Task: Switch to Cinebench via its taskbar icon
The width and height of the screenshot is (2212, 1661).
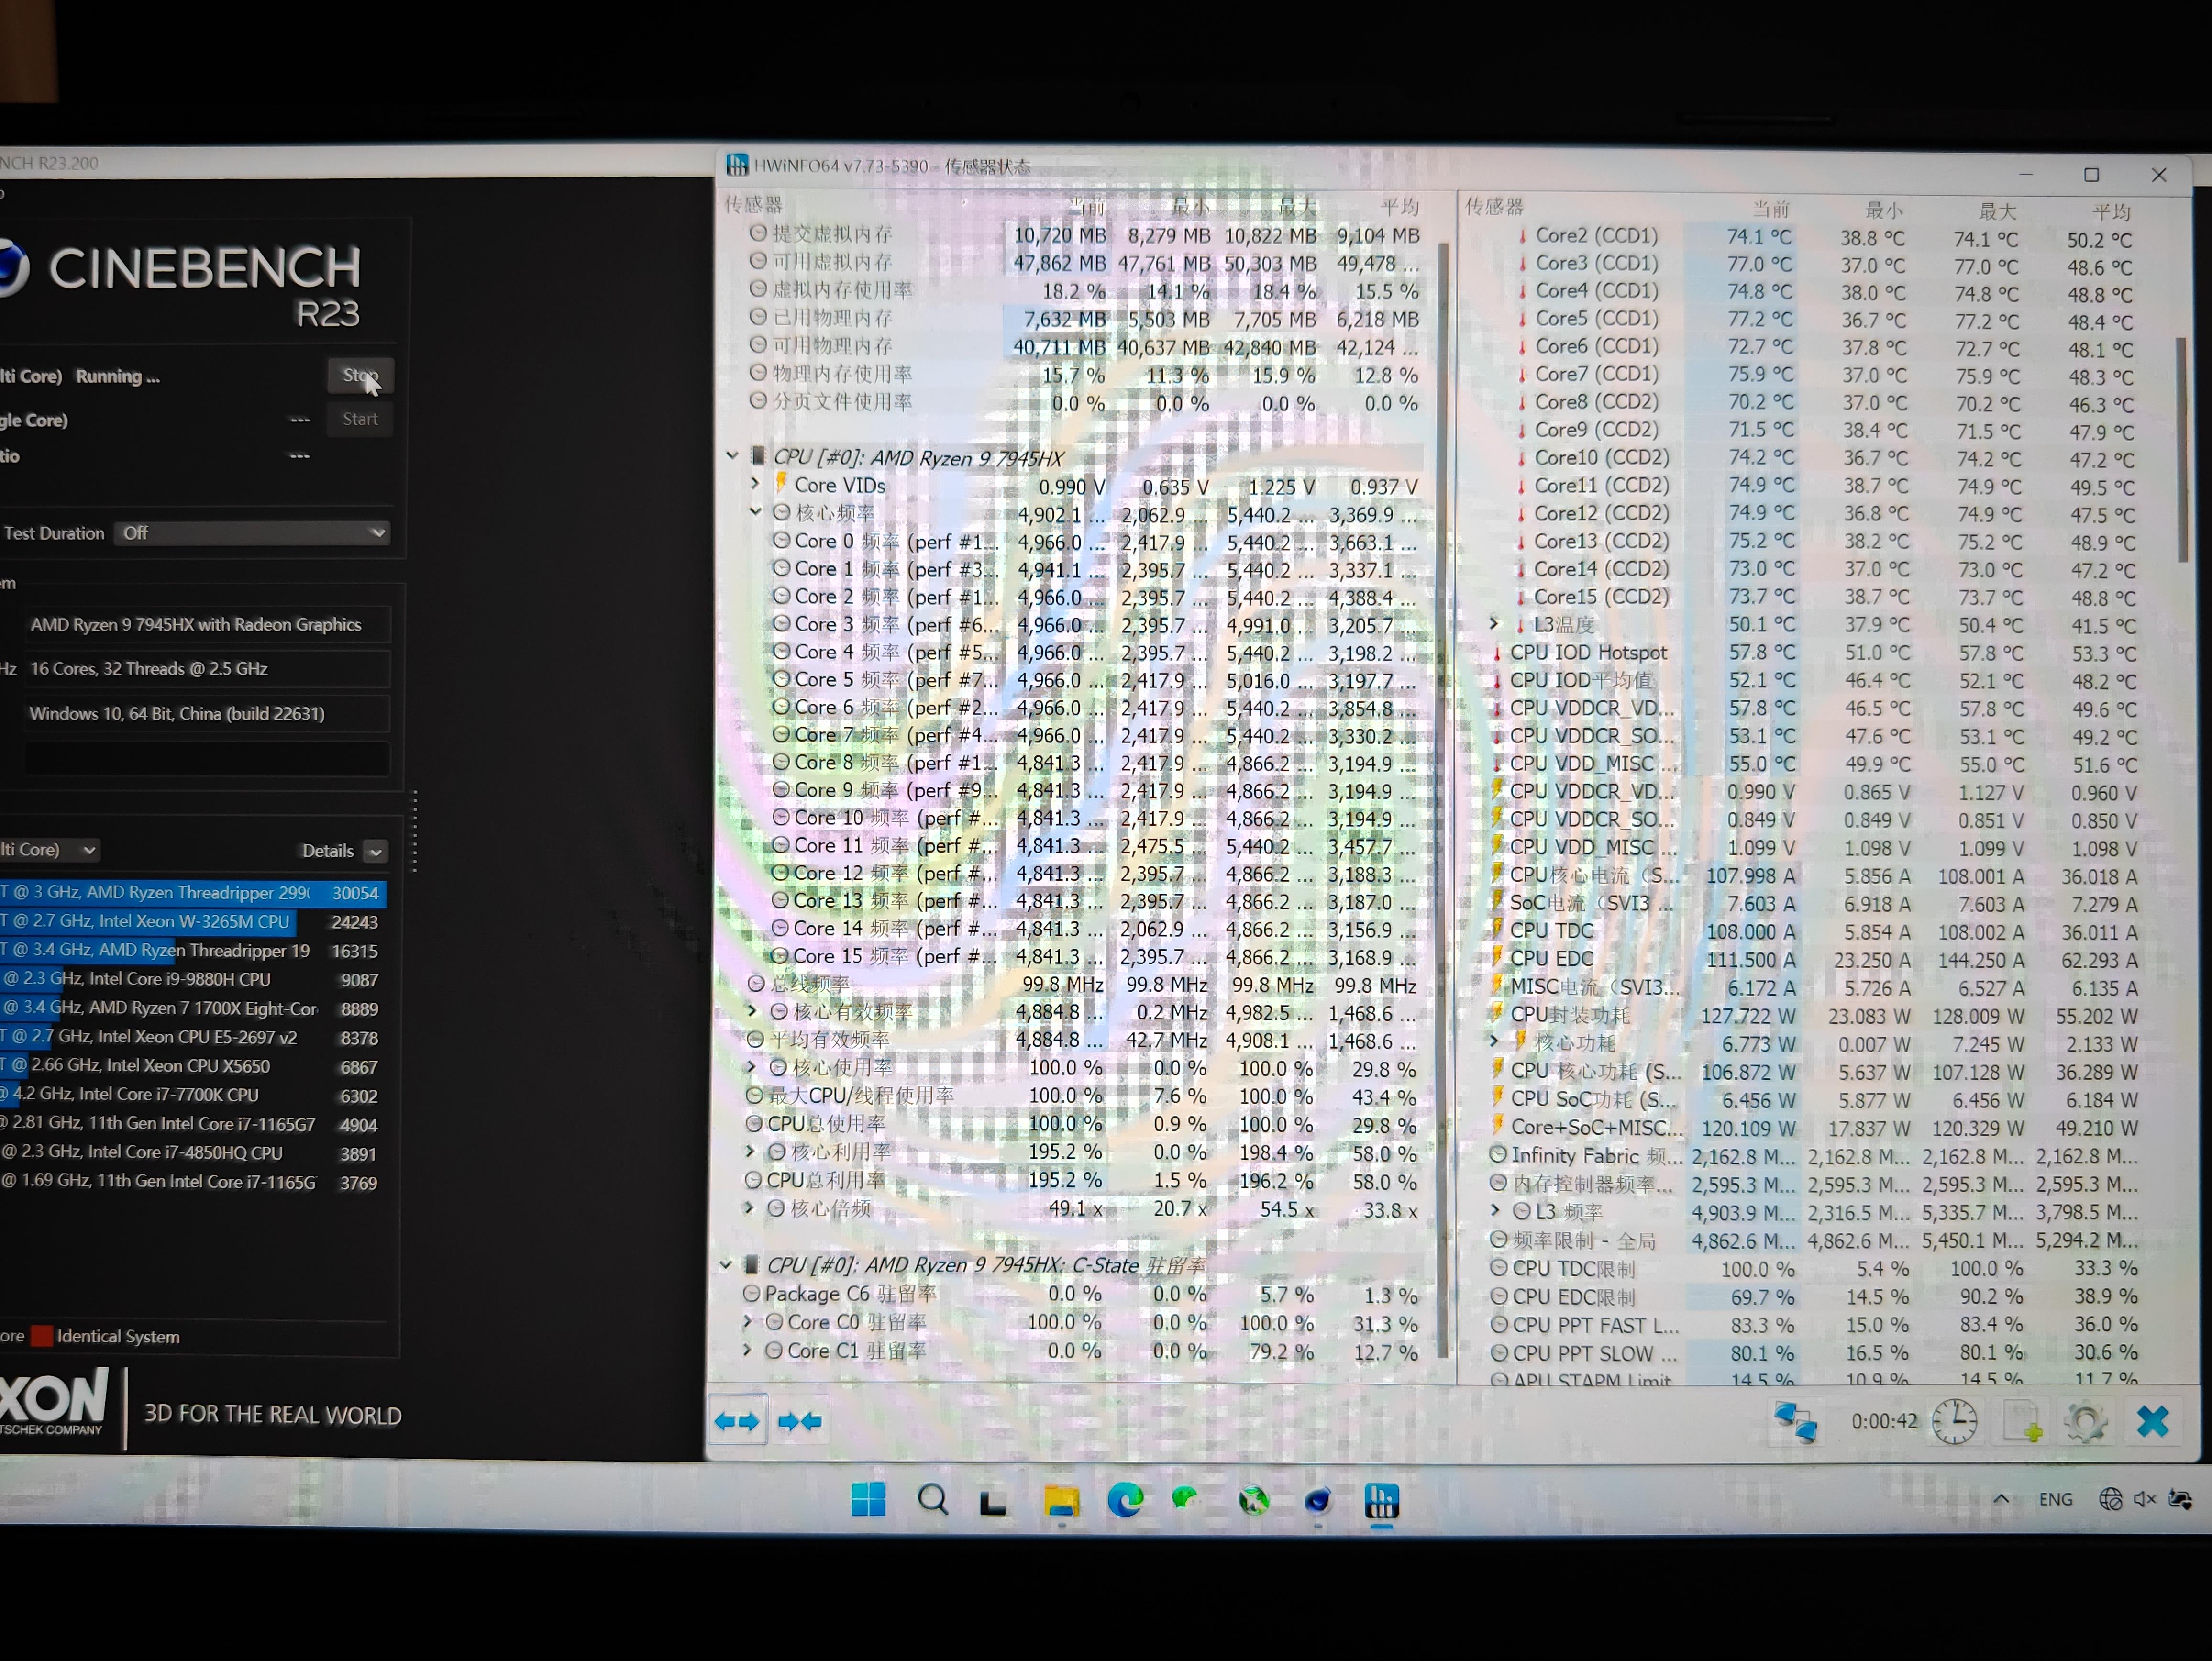Action: click(1318, 1500)
